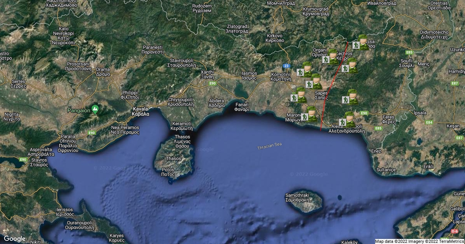Click E90 shield near Stavros
The image size is (465, 244).
(23, 160)
